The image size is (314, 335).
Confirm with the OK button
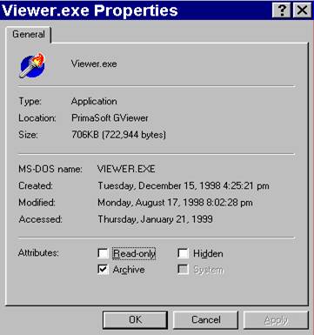click(135, 320)
